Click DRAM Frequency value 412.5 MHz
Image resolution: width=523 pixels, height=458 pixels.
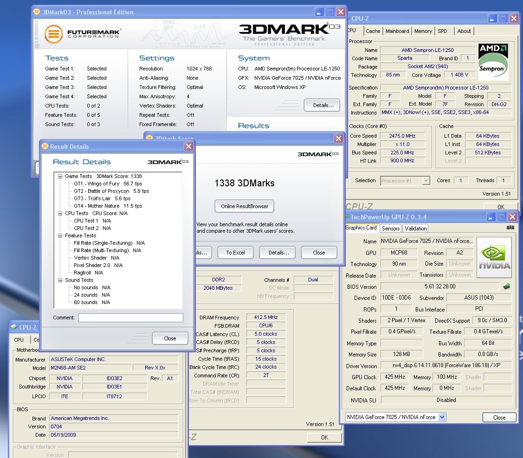point(266,317)
